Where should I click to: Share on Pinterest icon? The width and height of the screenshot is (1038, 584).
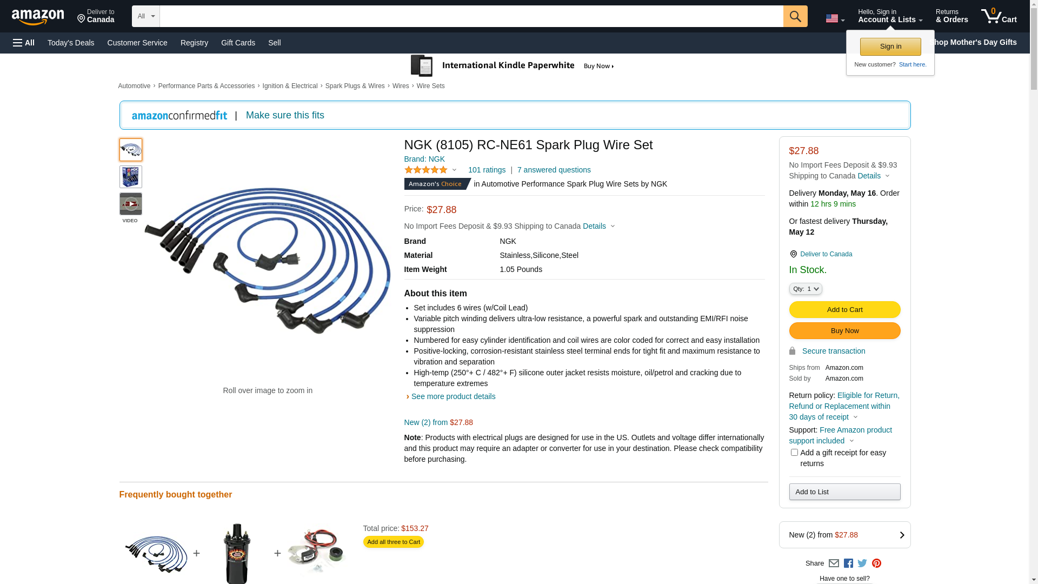tap(876, 563)
